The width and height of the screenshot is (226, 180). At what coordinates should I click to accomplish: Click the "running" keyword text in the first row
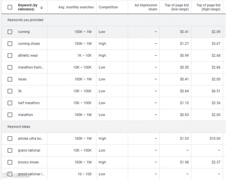click(x=24, y=32)
